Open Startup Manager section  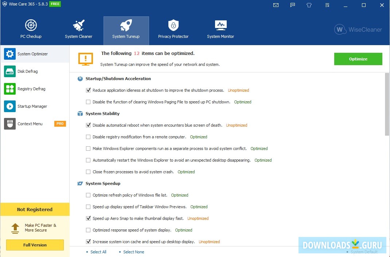[35, 106]
